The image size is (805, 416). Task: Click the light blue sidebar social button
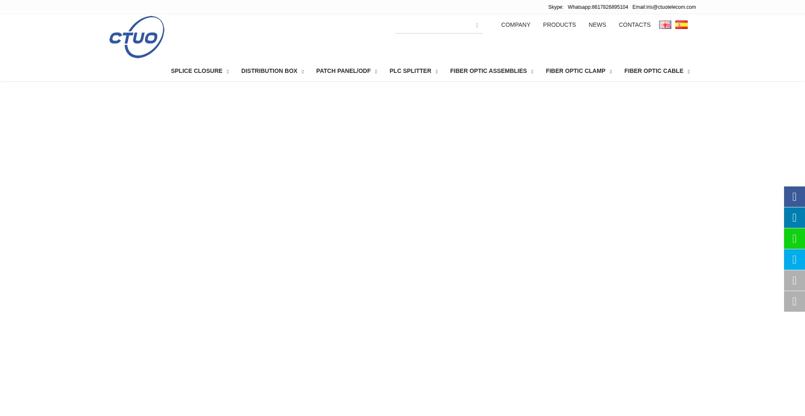tap(794, 260)
